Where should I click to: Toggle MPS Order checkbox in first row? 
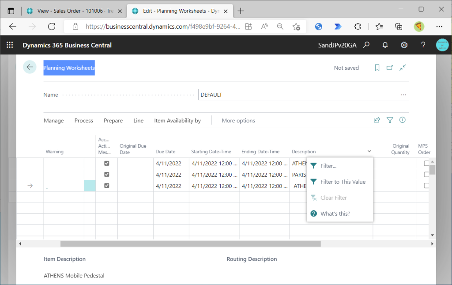(x=426, y=163)
